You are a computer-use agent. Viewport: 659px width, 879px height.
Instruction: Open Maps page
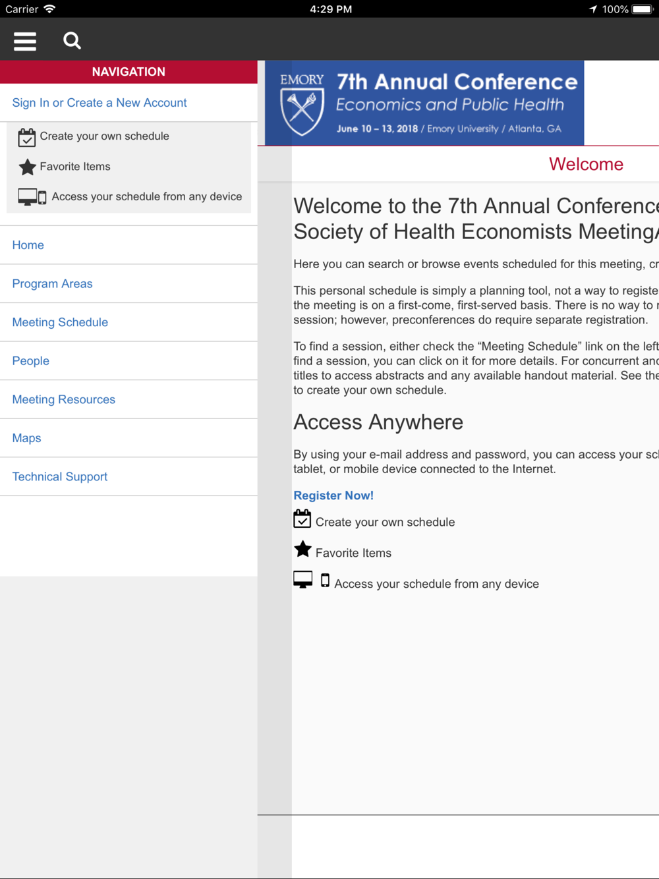point(129,438)
